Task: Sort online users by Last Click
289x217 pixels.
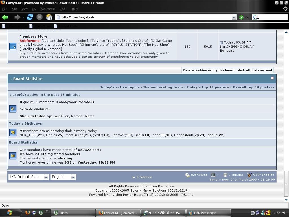Action: coord(61,116)
